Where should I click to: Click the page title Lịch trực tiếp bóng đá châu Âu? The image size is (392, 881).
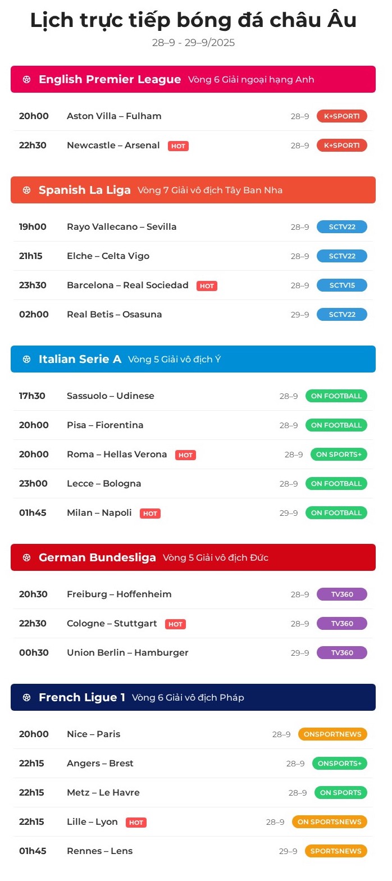(x=193, y=20)
